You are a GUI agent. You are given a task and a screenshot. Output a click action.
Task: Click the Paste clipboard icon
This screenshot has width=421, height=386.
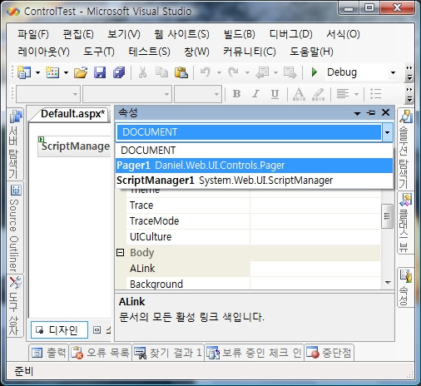tap(181, 72)
